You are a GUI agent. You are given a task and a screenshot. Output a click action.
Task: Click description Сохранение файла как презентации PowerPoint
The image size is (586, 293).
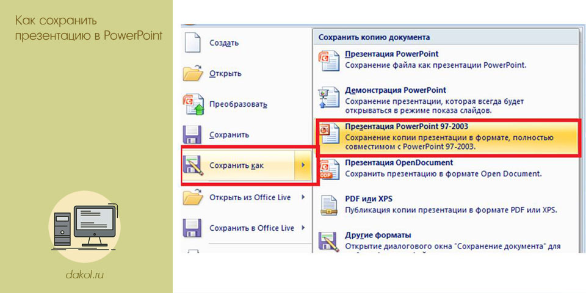pos(435,65)
